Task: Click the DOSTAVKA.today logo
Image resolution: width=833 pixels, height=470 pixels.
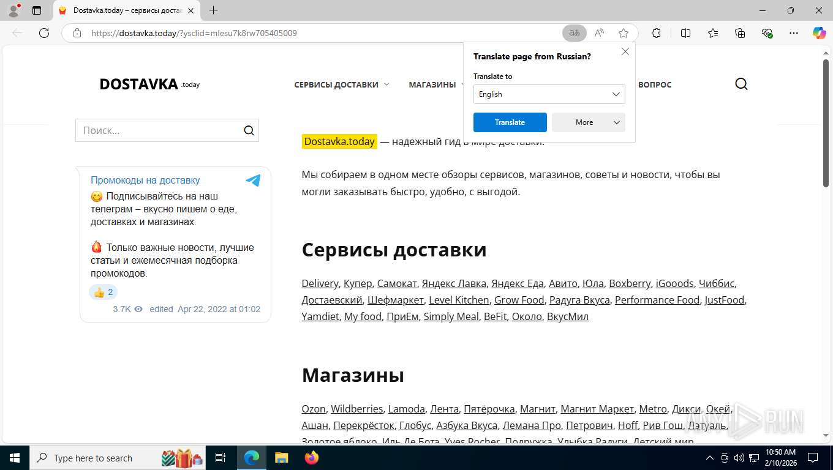Action: tap(149, 84)
